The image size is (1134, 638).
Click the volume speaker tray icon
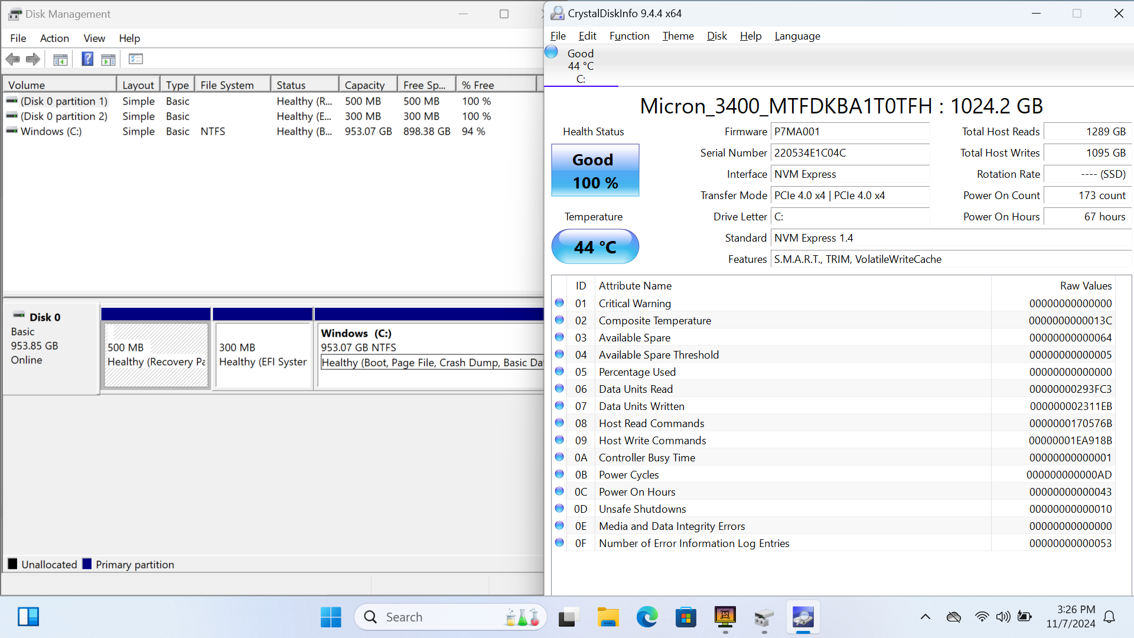coord(1003,617)
